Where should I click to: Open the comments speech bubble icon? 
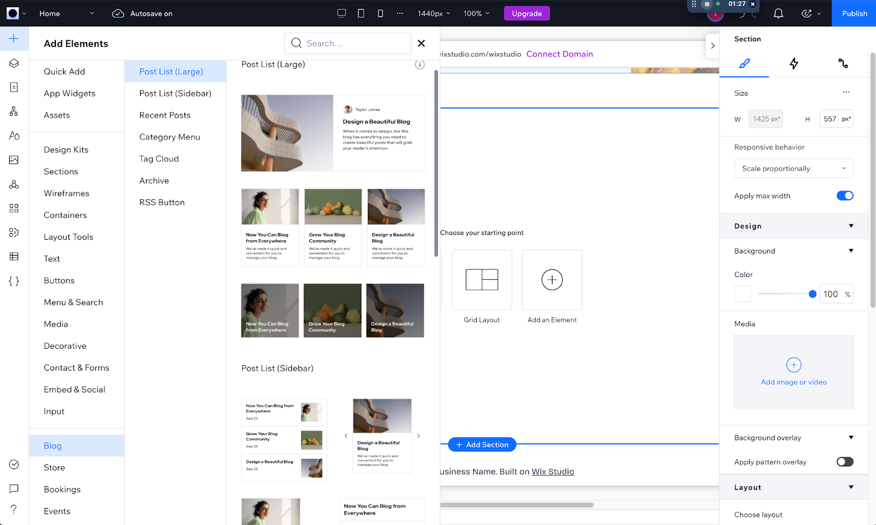pos(14,488)
